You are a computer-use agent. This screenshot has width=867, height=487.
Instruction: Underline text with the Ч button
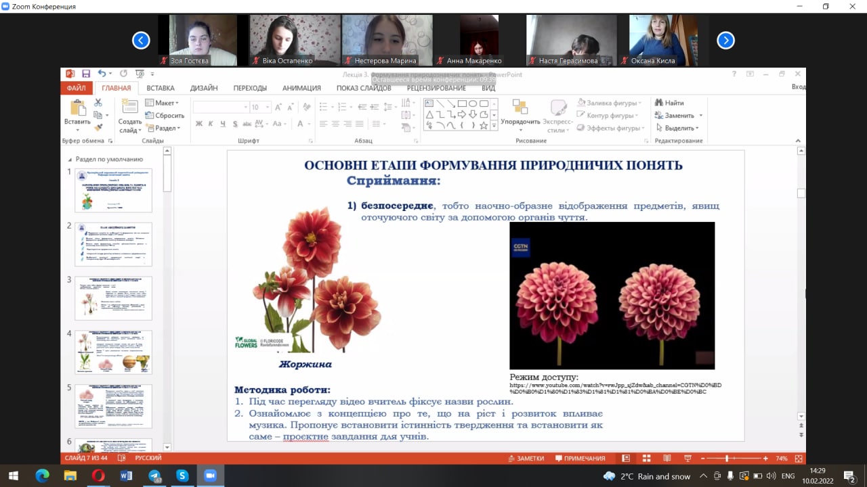coord(223,124)
